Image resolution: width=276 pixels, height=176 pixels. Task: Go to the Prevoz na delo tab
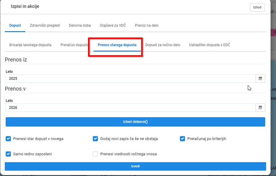point(147,25)
